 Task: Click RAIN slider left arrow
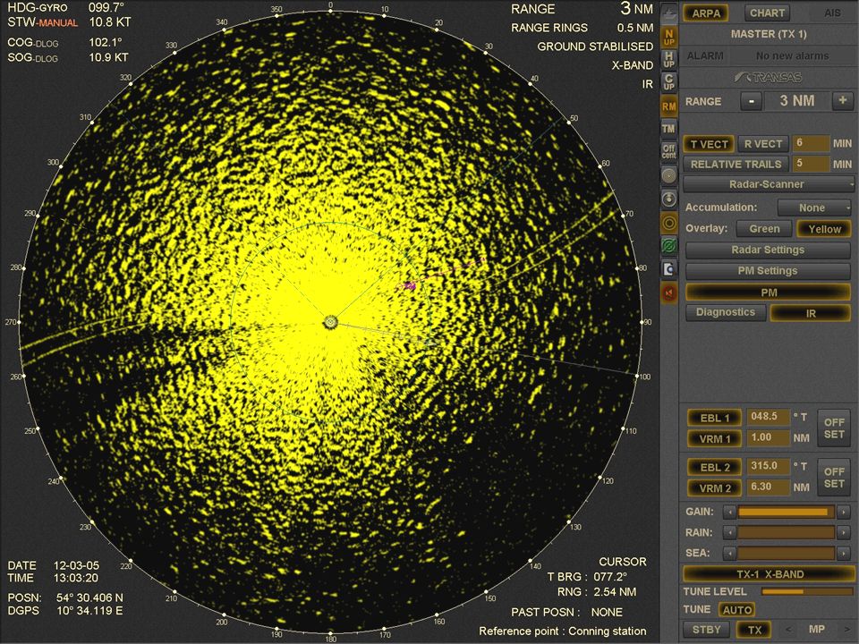(729, 532)
